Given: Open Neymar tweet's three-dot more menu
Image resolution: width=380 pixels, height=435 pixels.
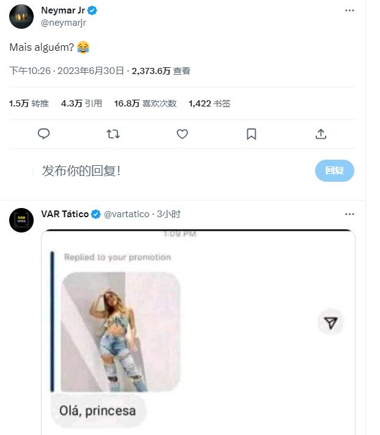Looking at the screenshot, I should (349, 10).
